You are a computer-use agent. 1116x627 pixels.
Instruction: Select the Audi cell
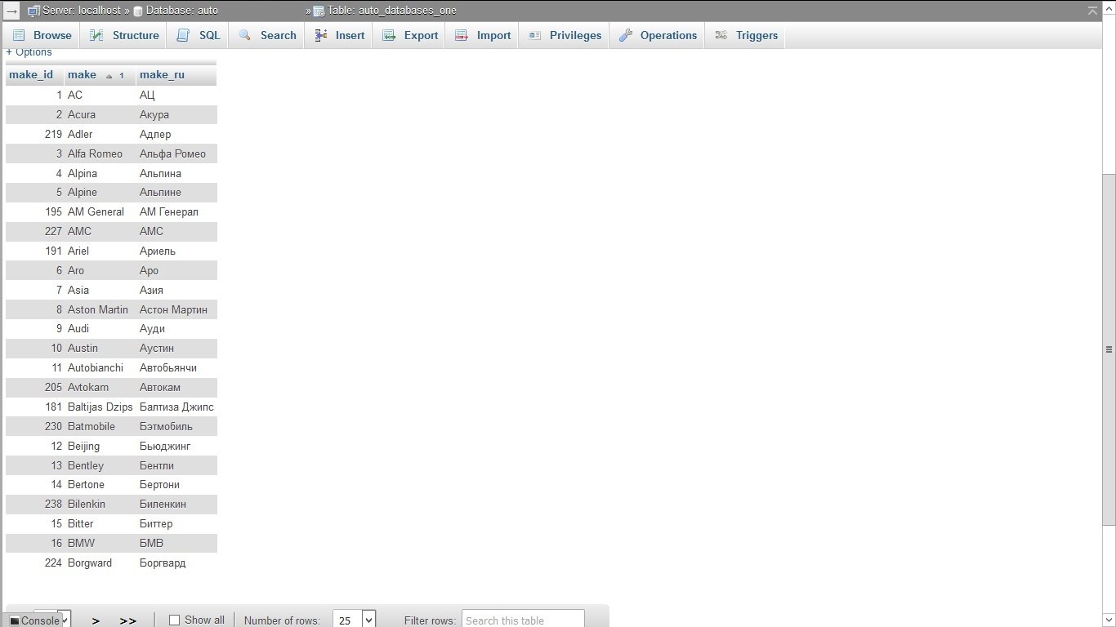point(100,329)
